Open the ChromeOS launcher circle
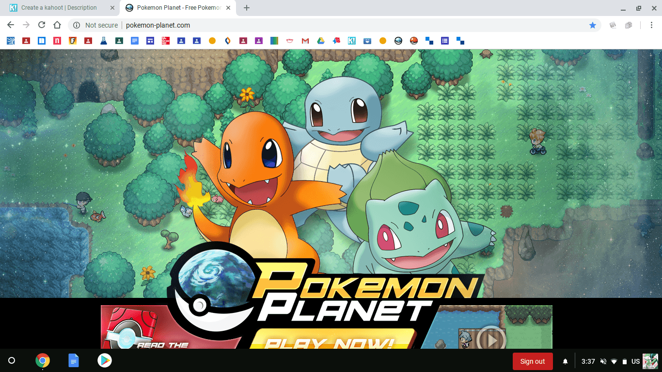 coord(12,361)
